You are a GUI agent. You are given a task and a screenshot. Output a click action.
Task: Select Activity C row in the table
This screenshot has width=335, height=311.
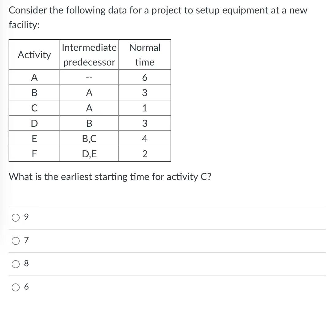click(34, 108)
